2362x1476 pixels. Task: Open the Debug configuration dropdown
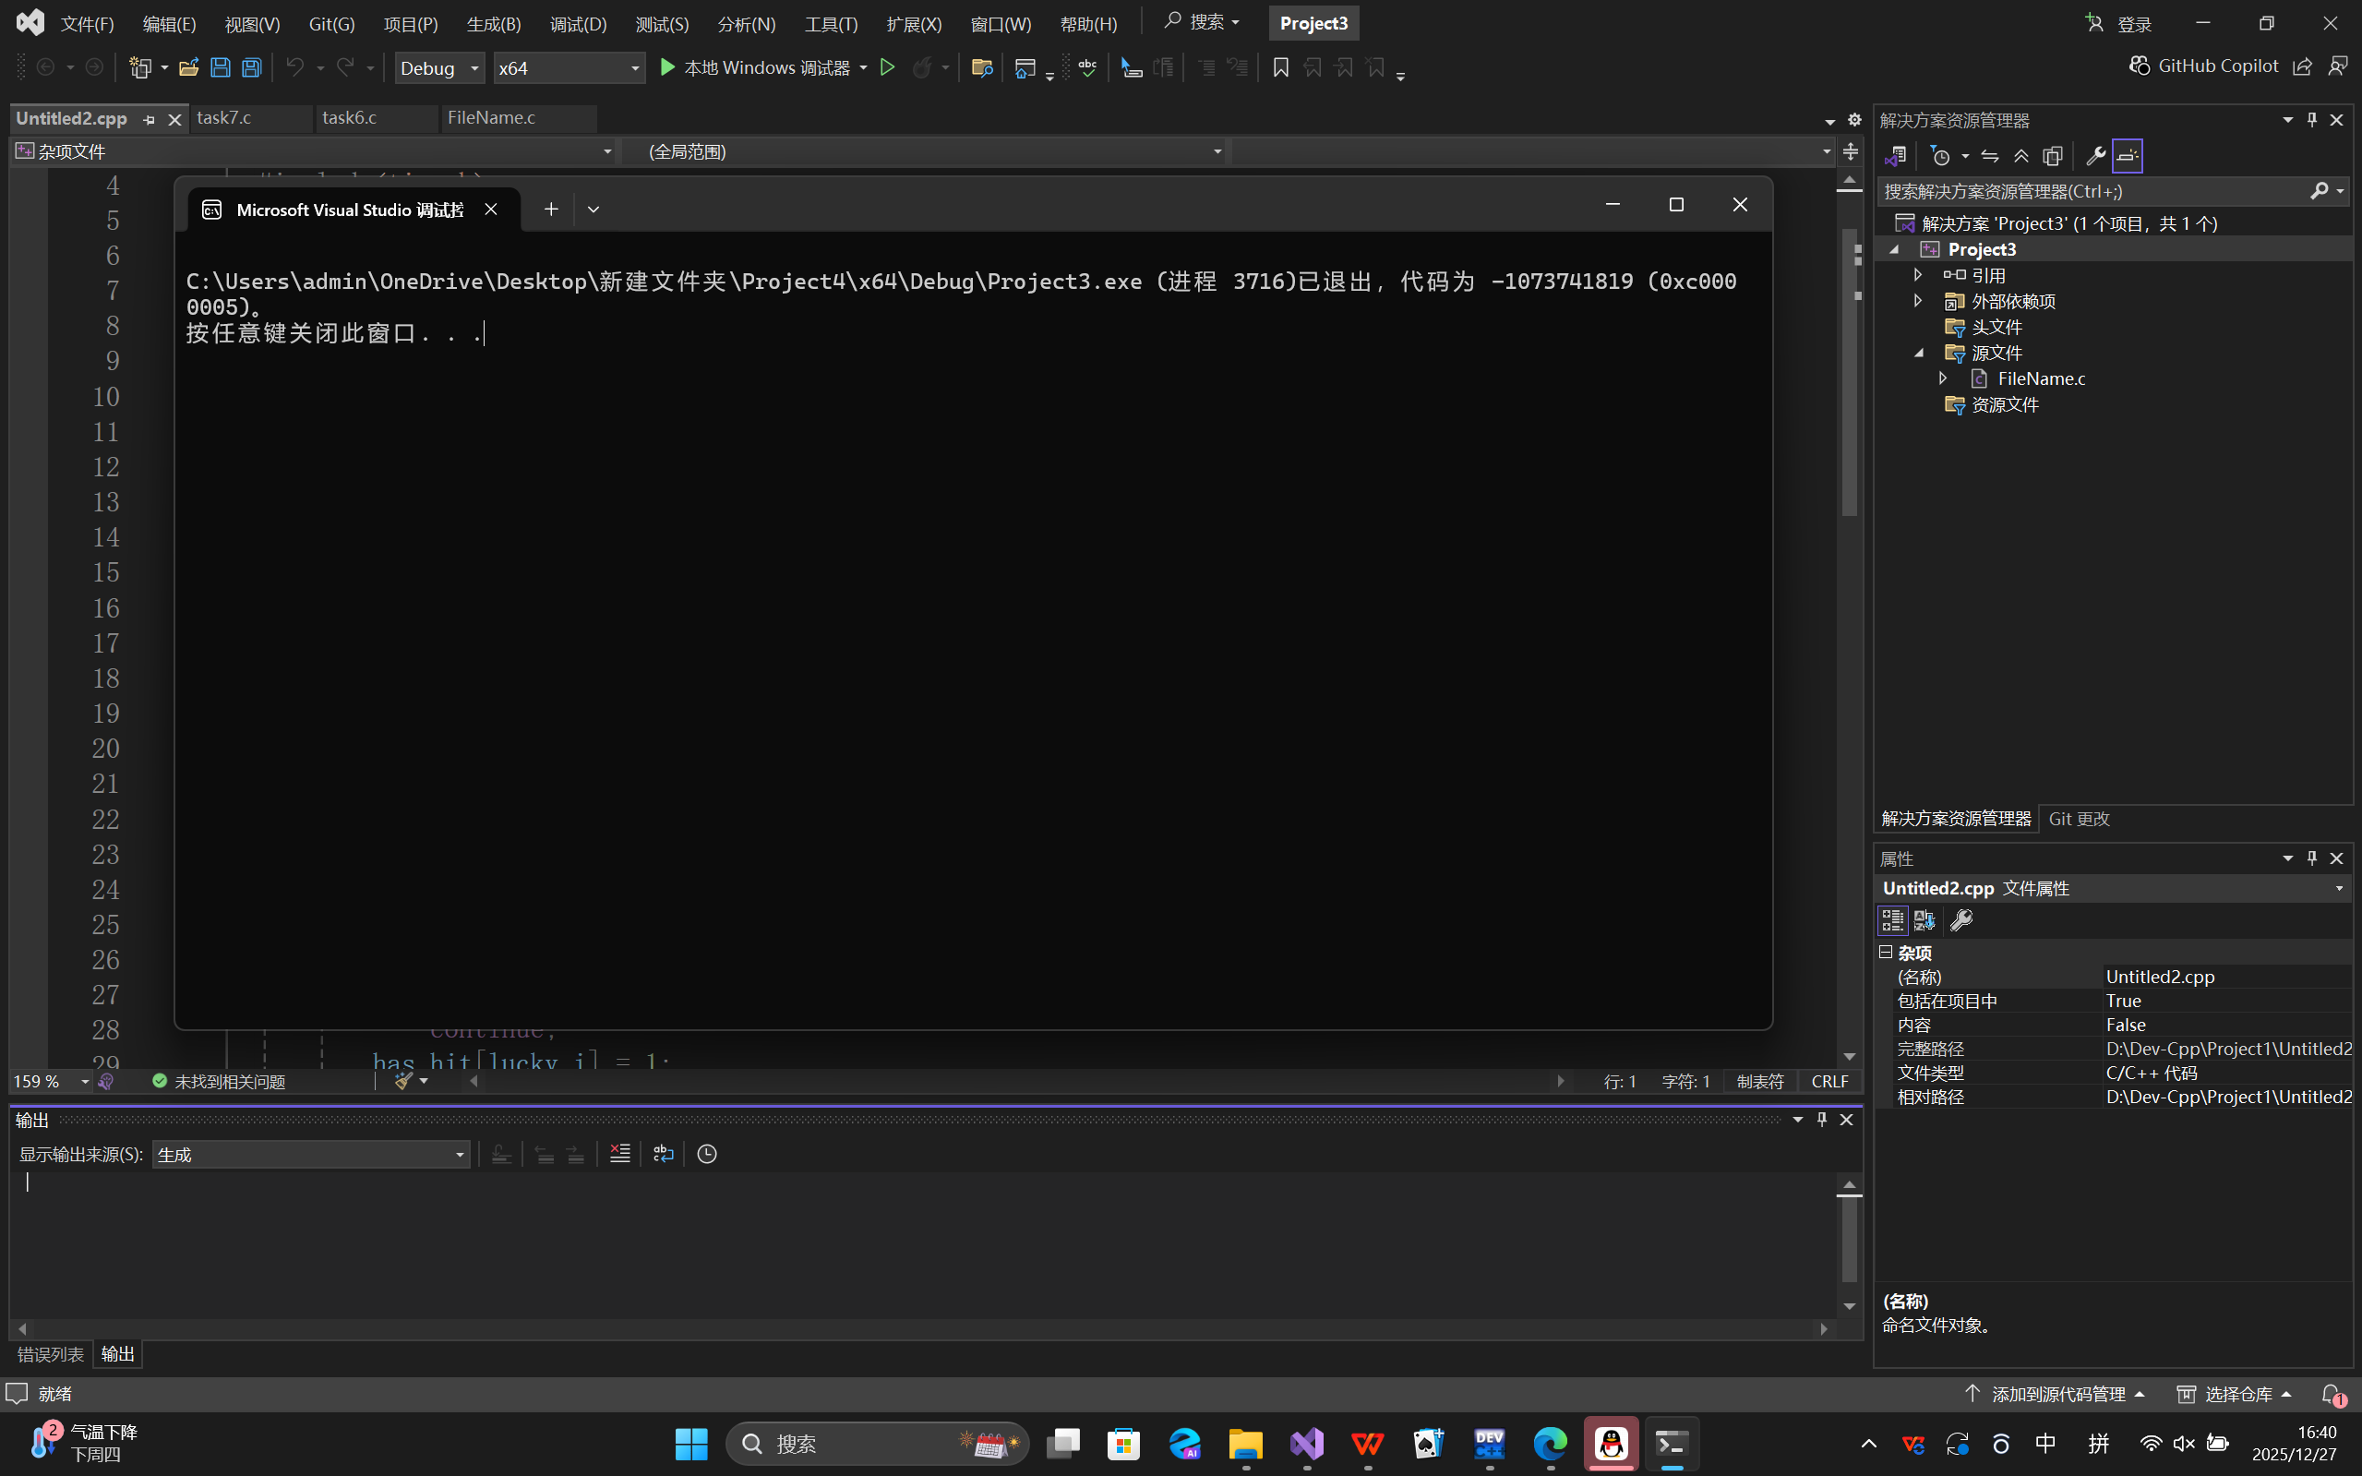tap(439, 67)
